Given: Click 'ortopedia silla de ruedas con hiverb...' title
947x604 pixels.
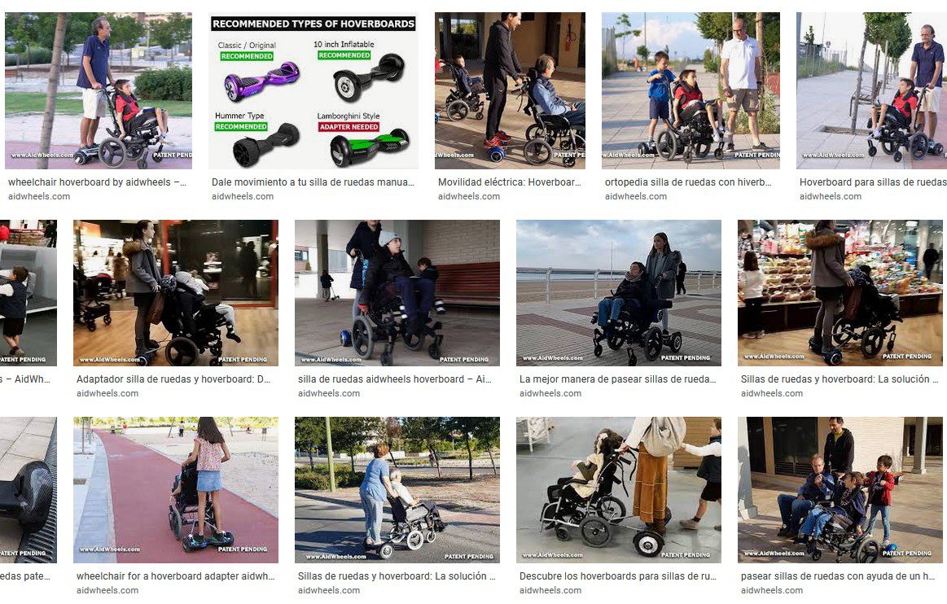Looking at the screenshot, I should [688, 182].
